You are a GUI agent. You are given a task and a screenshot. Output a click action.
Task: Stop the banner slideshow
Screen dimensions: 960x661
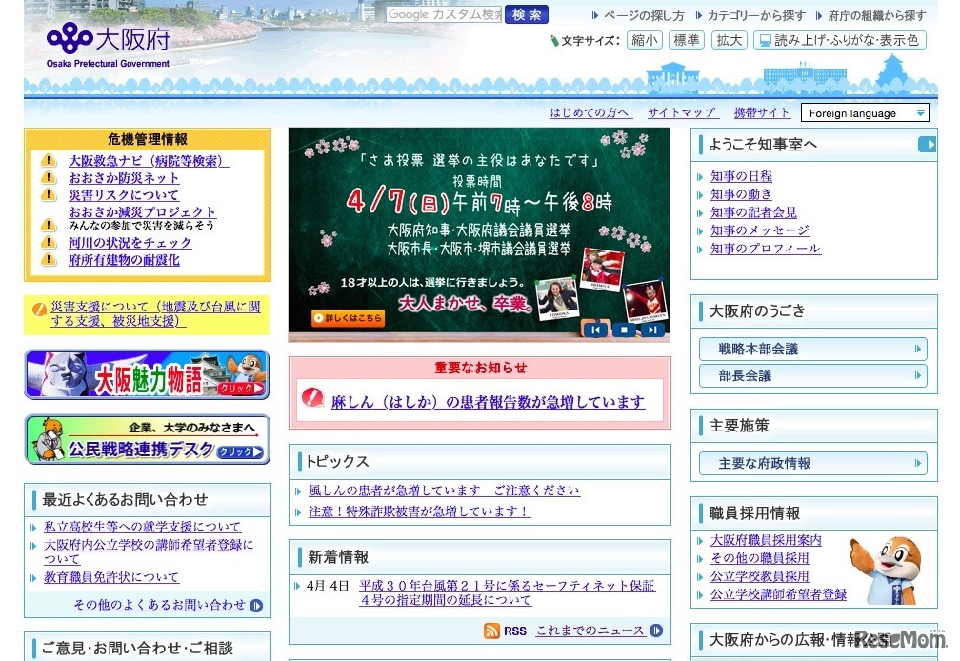click(x=622, y=330)
